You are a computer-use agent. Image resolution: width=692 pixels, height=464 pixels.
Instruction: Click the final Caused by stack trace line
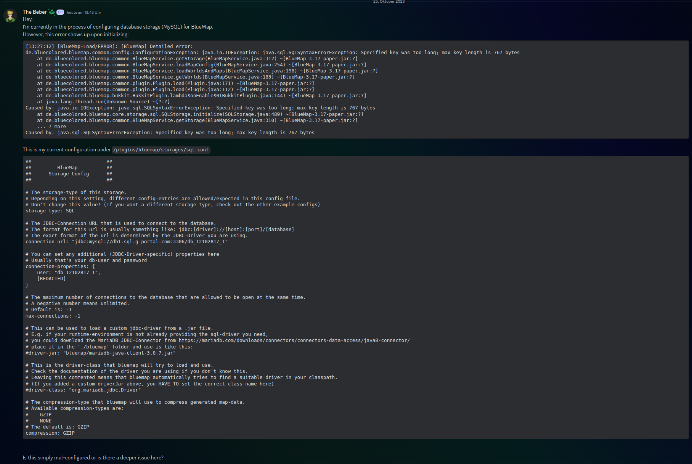click(x=170, y=132)
